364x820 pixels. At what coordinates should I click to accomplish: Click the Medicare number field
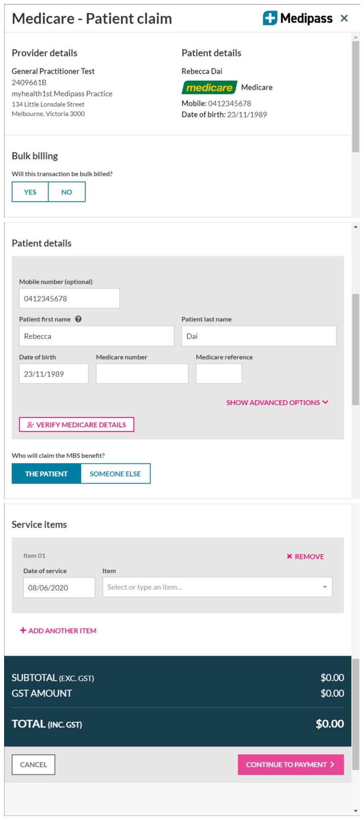pos(142,374)
